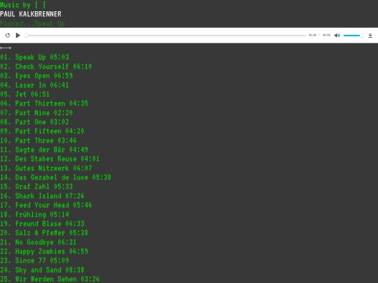
Task: Choose track 22. Happy Zombies
Action: [x=44, y=252]
